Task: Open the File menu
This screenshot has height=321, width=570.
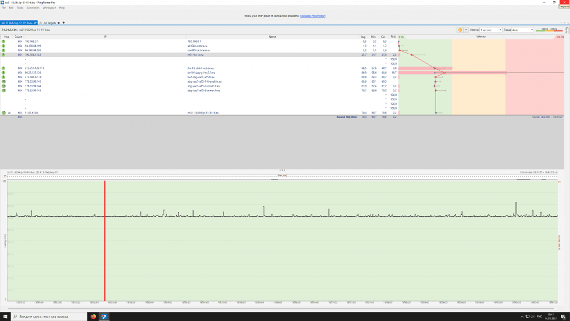Action: click(x=3, y=8)
